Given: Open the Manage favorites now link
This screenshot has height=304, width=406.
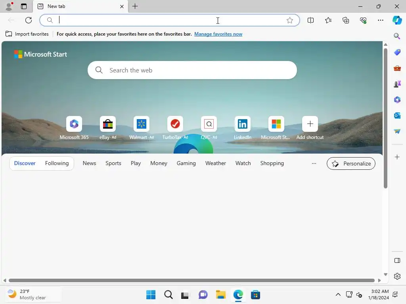Looking at the screenshot, I should pyautogui.click(x=218, y=34).
